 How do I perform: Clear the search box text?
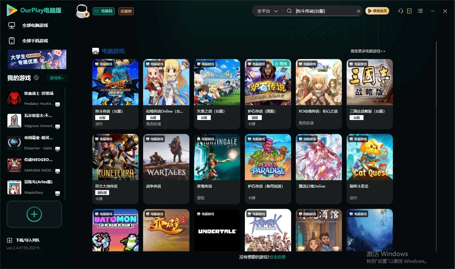(x=359, y=11)
